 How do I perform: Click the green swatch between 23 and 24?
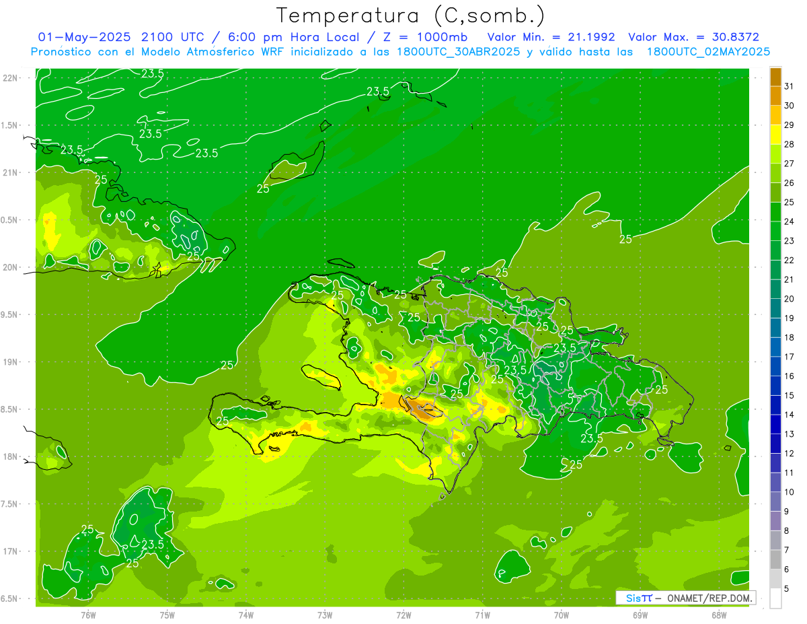[775, 231]
